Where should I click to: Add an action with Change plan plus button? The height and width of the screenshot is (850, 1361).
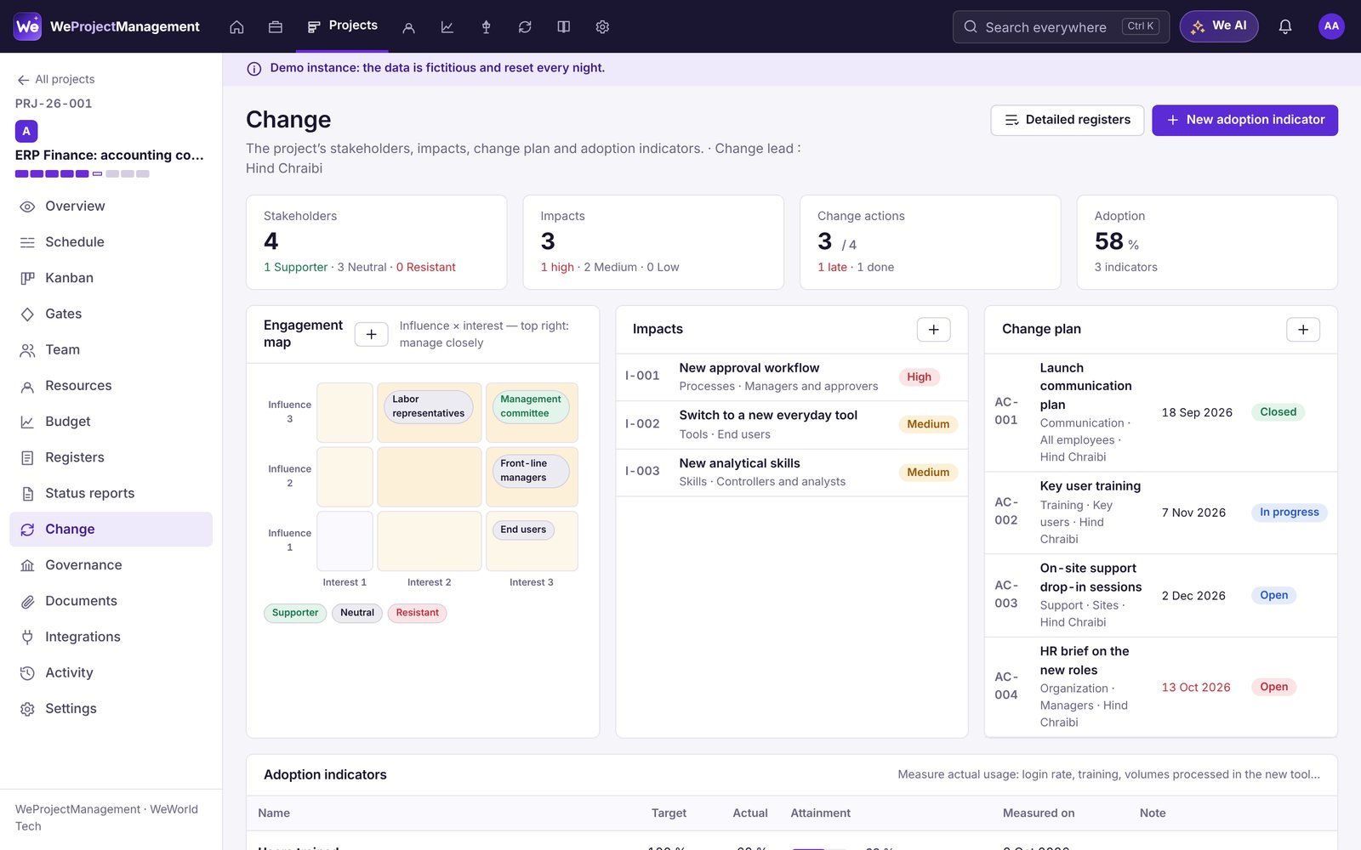coord(1303,329)
